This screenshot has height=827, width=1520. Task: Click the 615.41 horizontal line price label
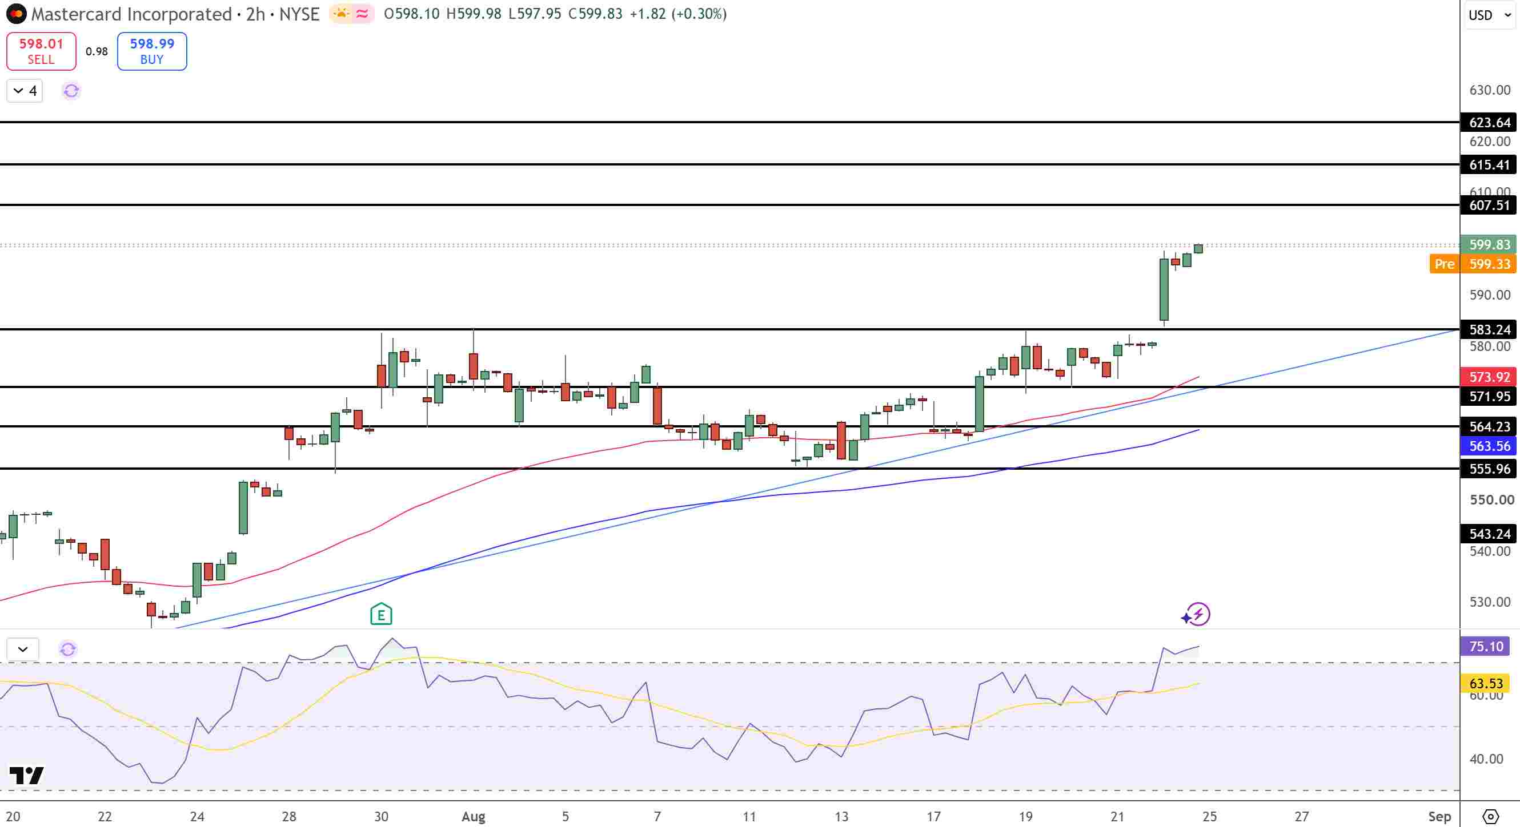tap(1488, 164)
